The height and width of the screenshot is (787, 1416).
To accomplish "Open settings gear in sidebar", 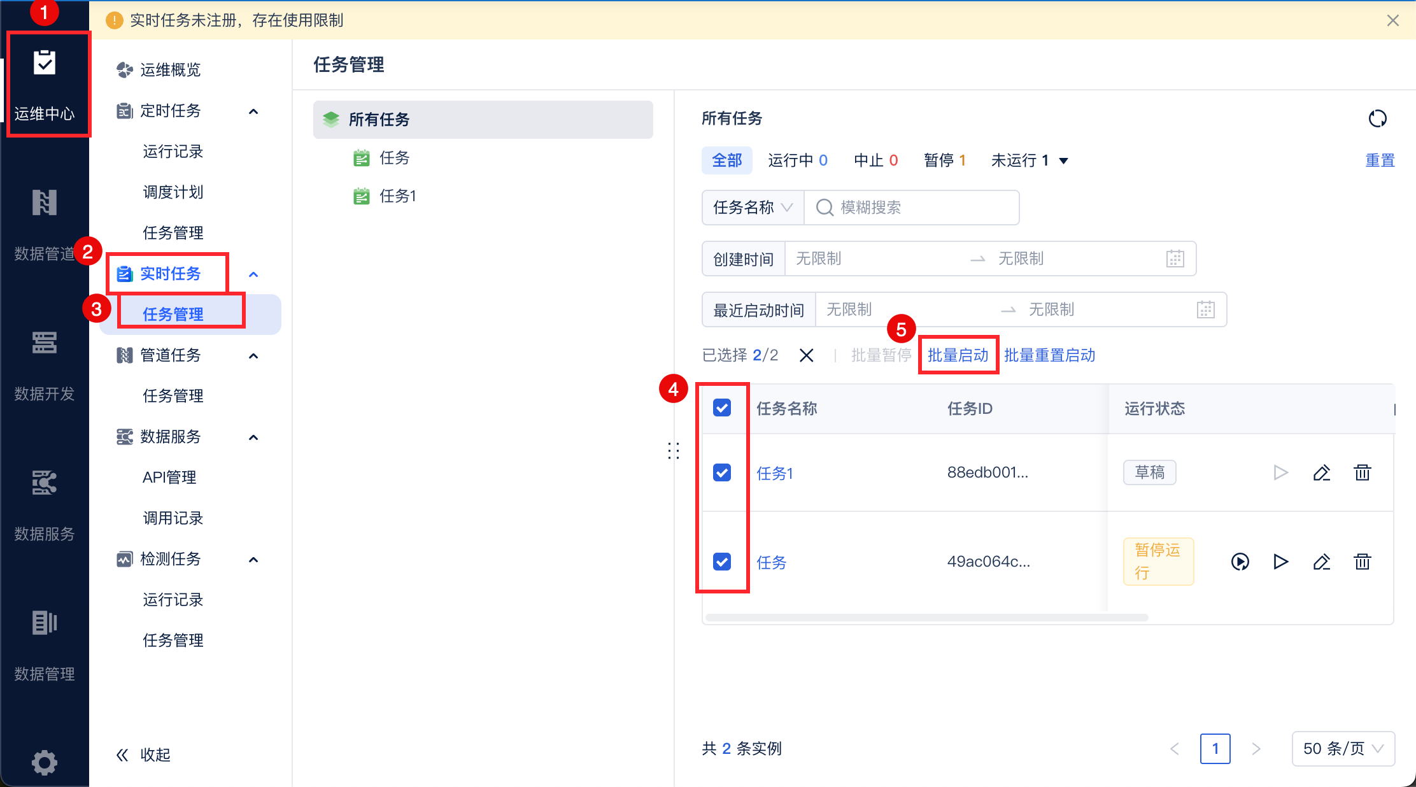I will tap(45, 762).
